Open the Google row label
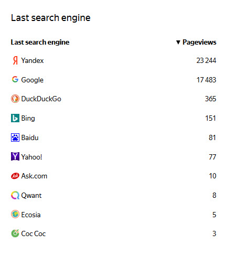The width and height of the screenshot is (227, 255). (32, 80)
